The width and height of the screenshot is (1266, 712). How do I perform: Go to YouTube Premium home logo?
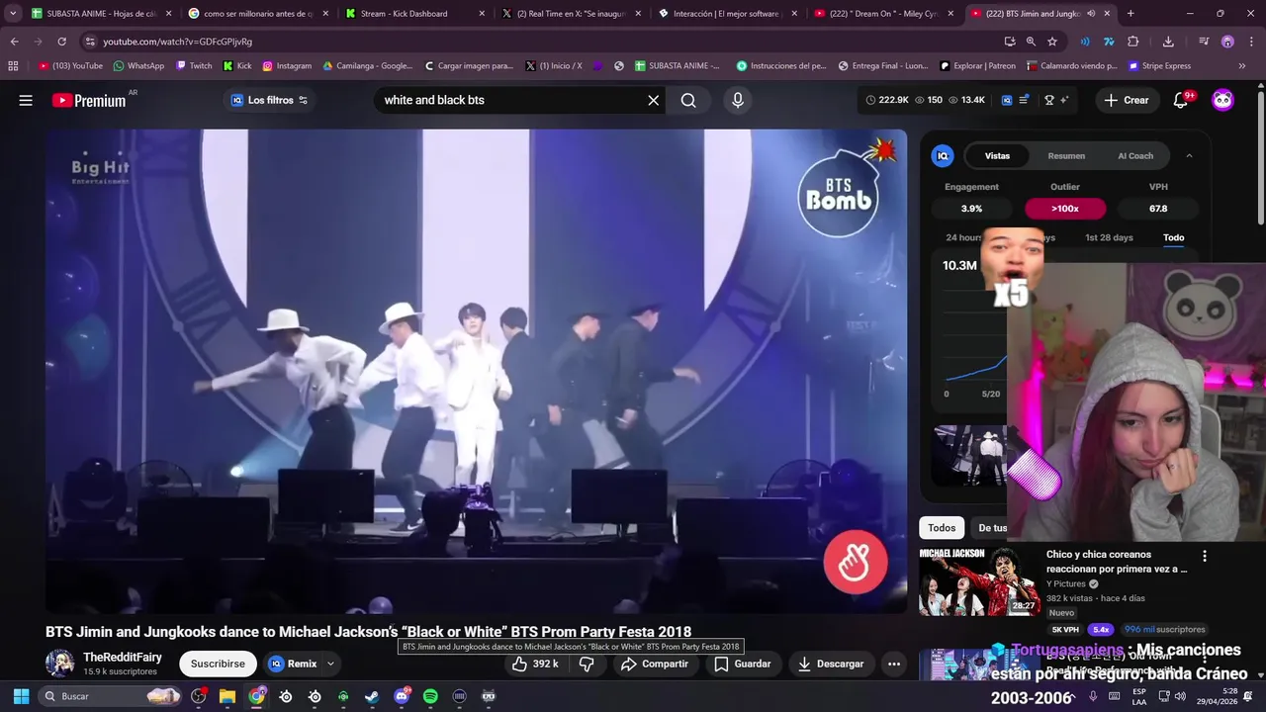[89, 100]
